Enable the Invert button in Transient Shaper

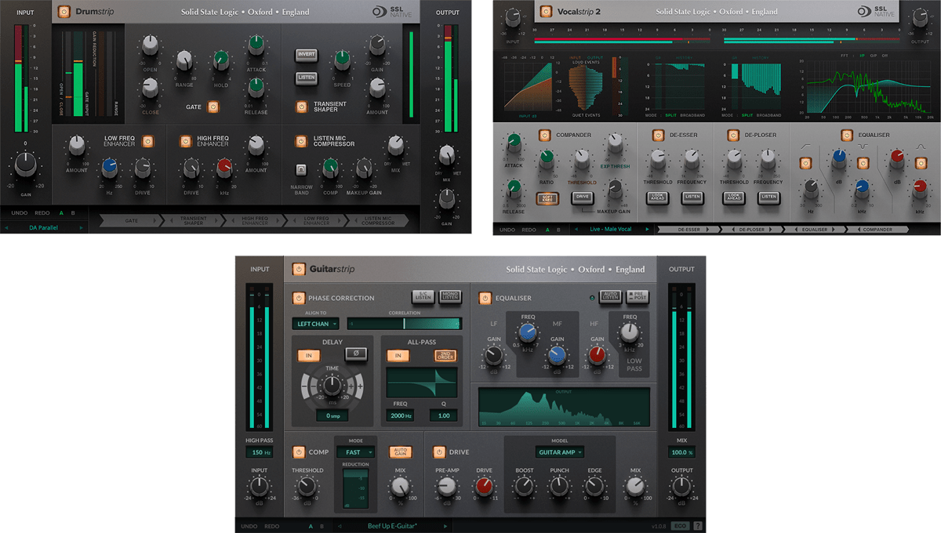306,54
